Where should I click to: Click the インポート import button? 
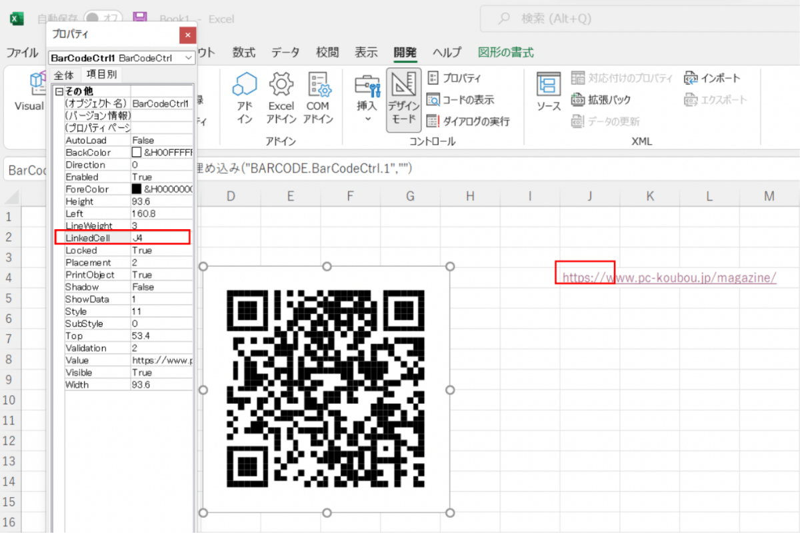point(712,78)
